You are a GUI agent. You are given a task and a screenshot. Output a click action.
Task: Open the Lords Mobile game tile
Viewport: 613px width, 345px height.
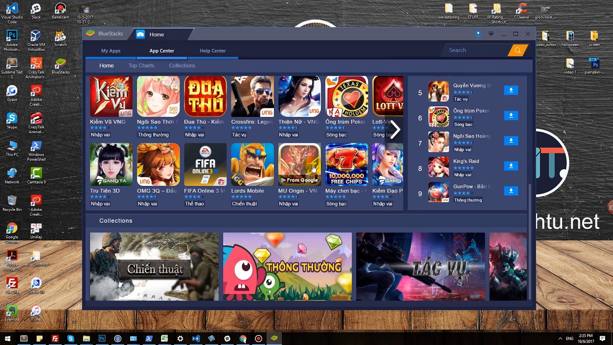pyautogui.click(x=252, y=164)
